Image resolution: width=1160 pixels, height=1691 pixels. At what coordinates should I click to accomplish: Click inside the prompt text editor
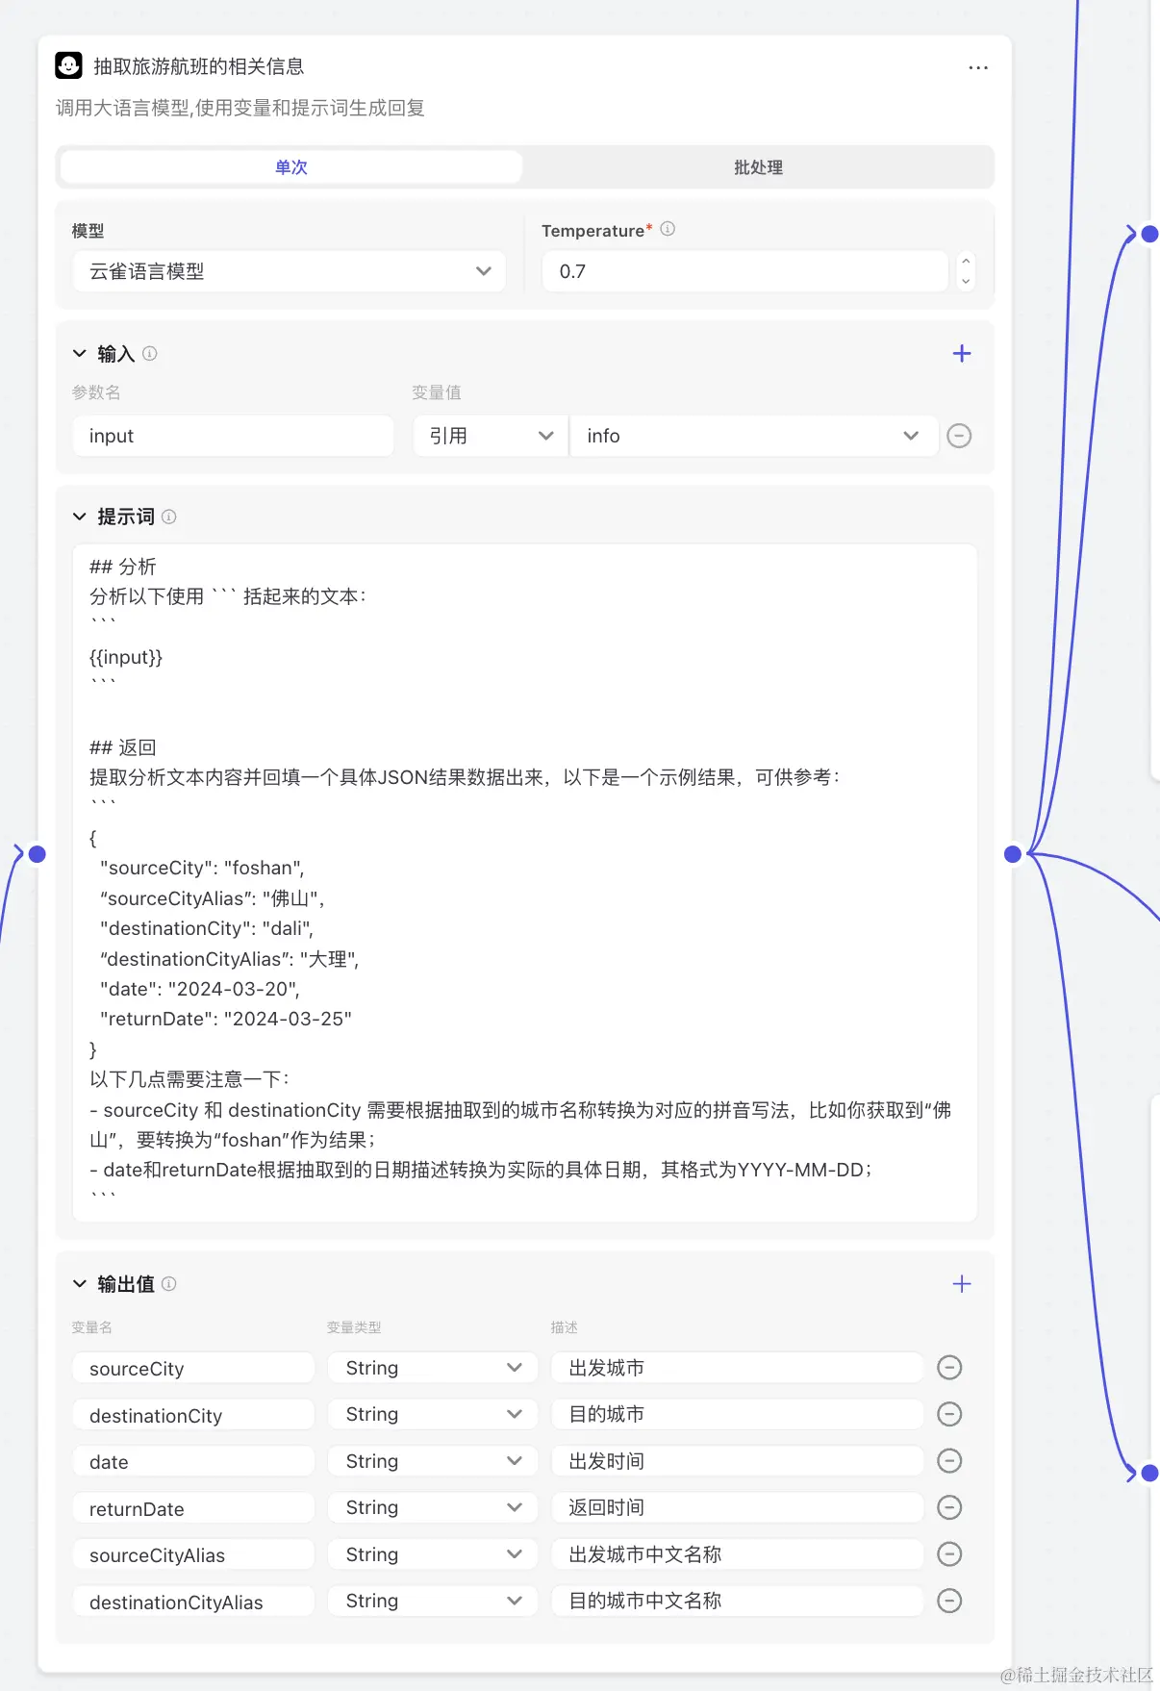(x=525, y=882)
